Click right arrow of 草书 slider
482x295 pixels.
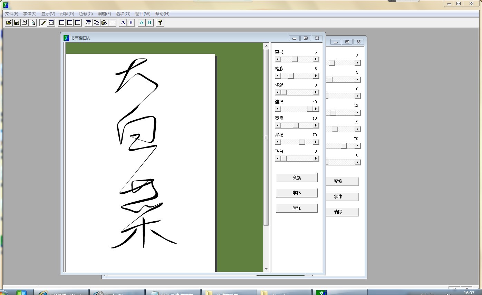pyautogui.click(x=316, y=59)
